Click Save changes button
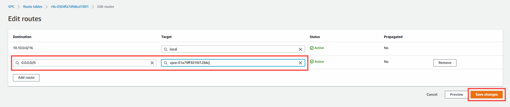The width and height of the screenshot is (510, 107). 486,95
